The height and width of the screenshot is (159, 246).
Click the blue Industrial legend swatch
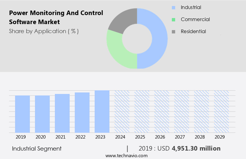[173, 8]
